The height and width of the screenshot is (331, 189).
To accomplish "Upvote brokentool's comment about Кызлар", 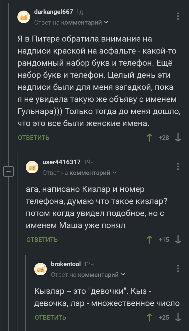I will pos(149,318).
